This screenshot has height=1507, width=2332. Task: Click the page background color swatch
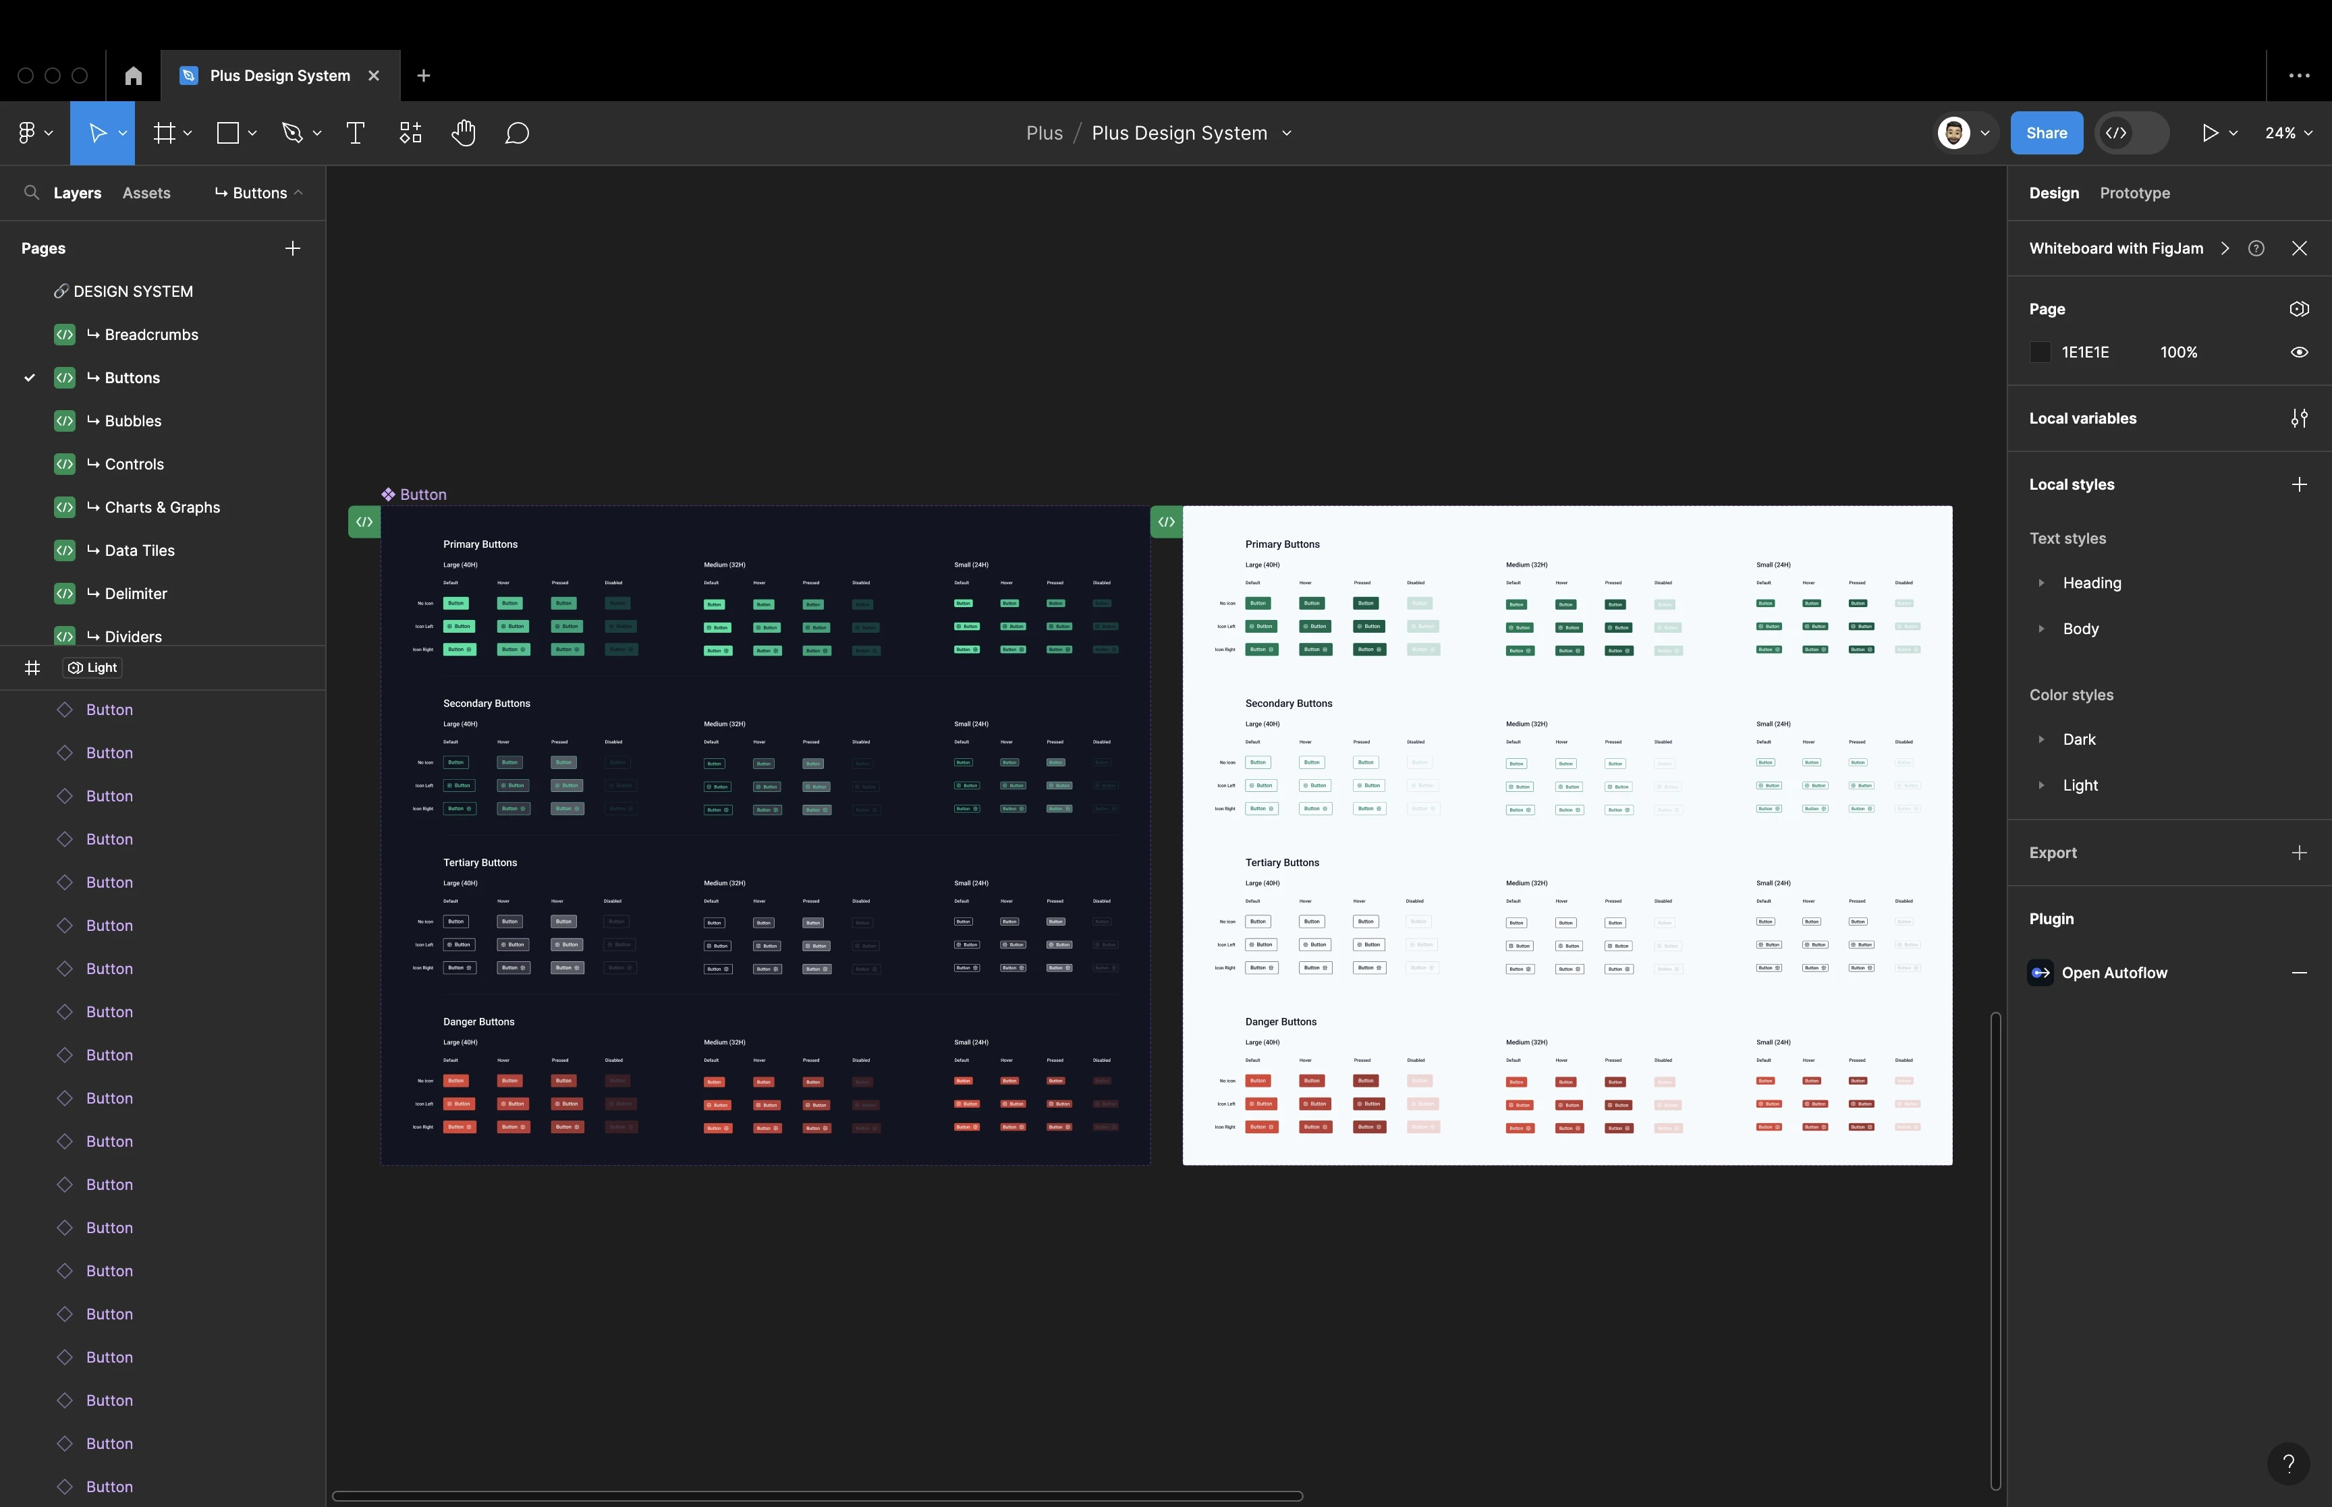[2039, 352]
